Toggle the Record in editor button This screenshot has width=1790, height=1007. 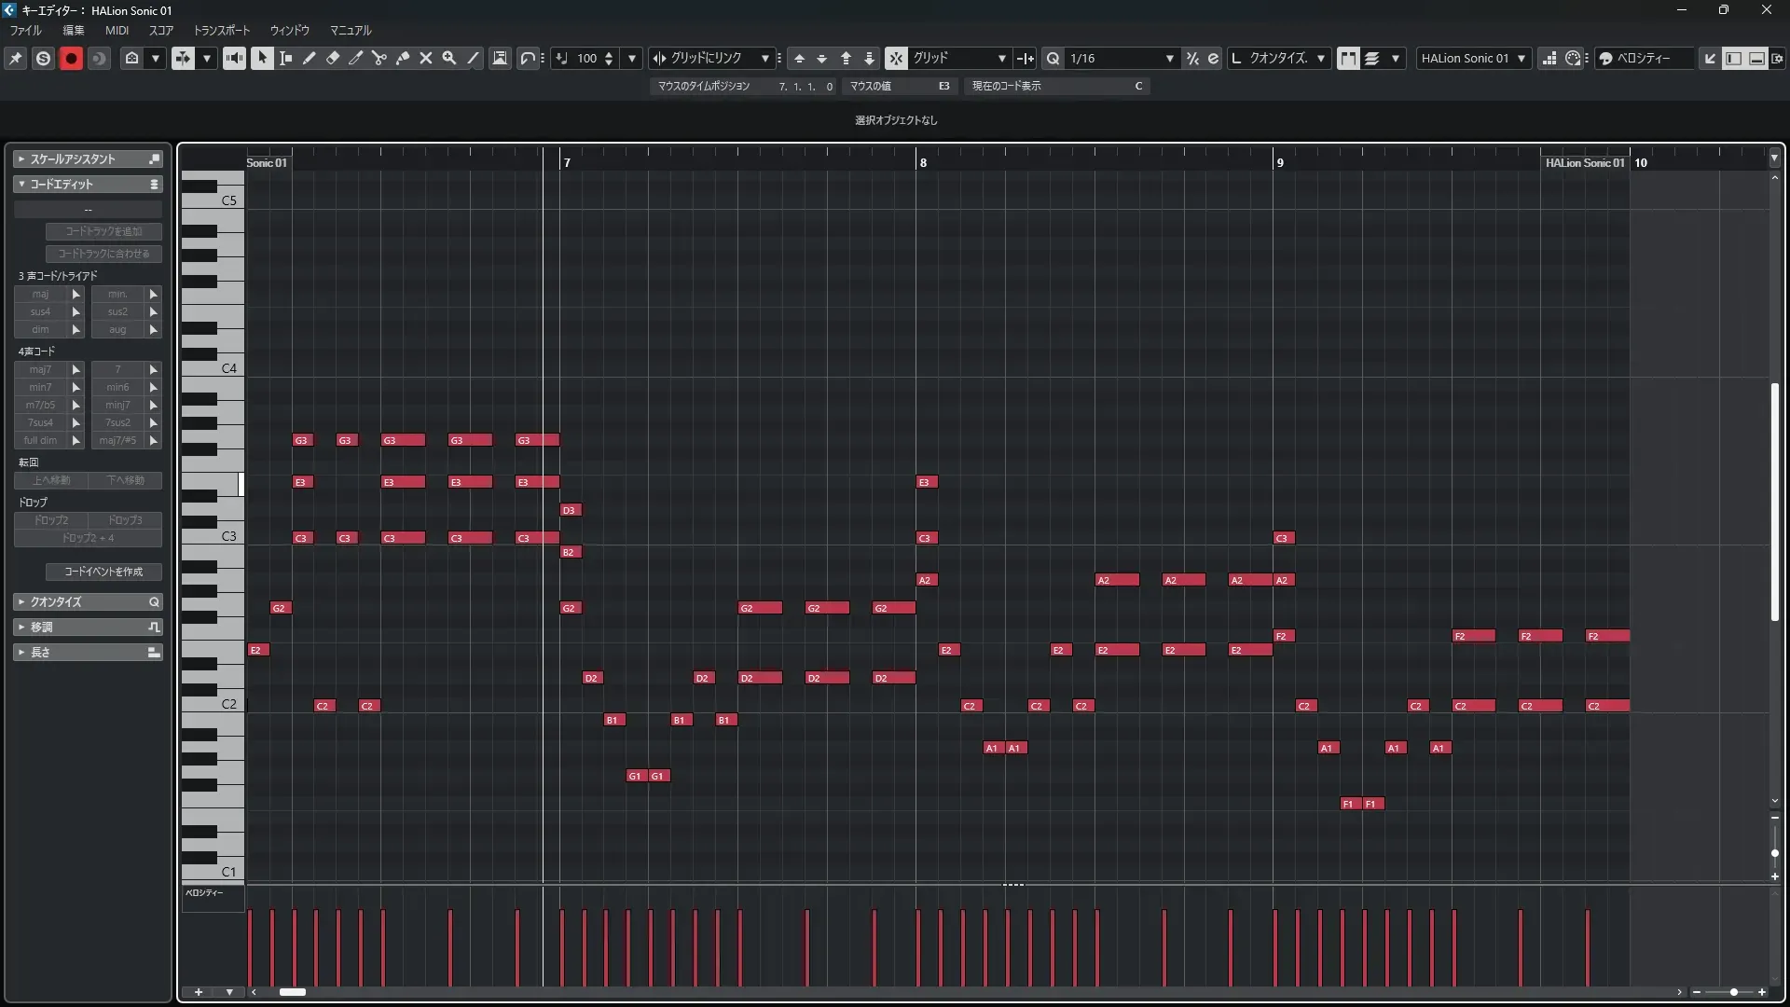(71, 58)
